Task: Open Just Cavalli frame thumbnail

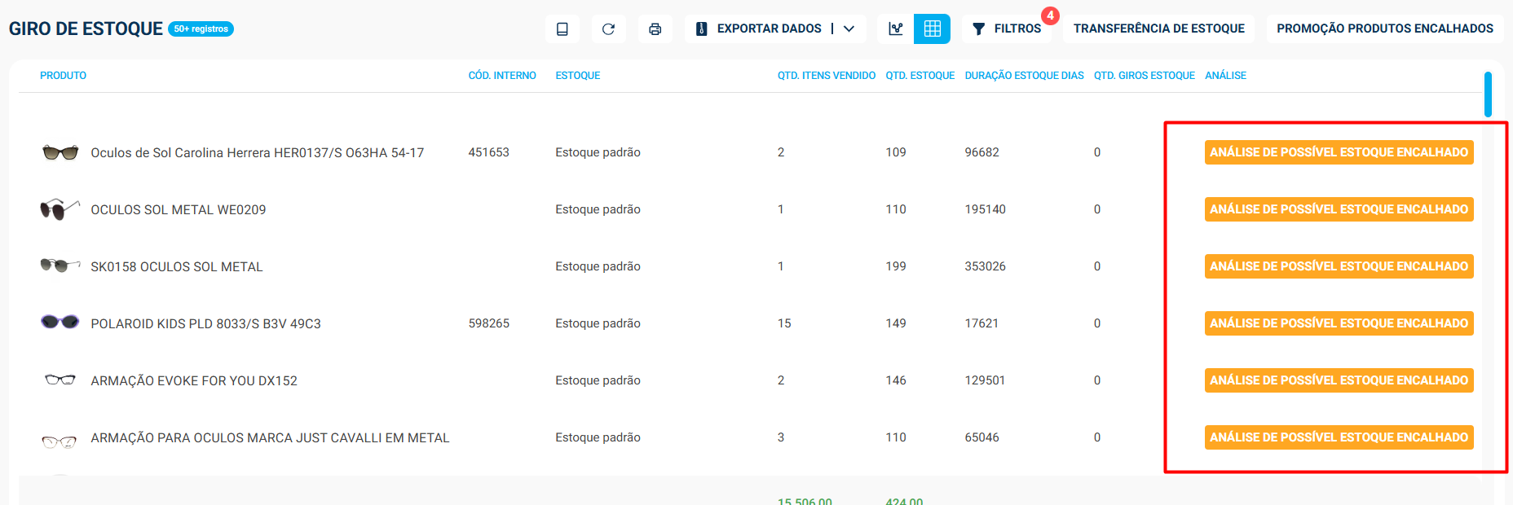Action: coord(60,441)
